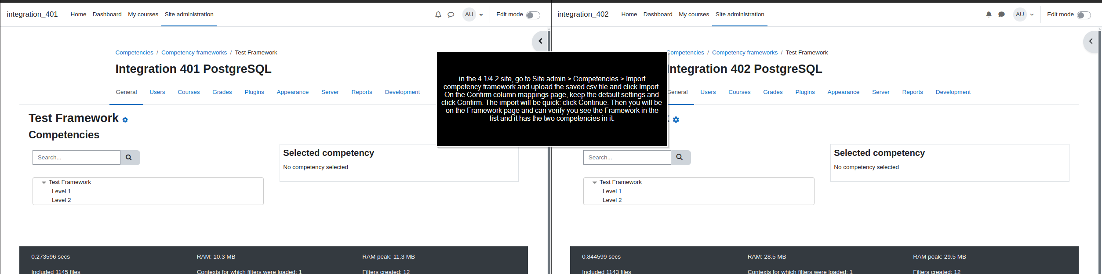Click Competency frameworks breadcrumb in integration_402
Screen dimensions: 1102x274
745,53
